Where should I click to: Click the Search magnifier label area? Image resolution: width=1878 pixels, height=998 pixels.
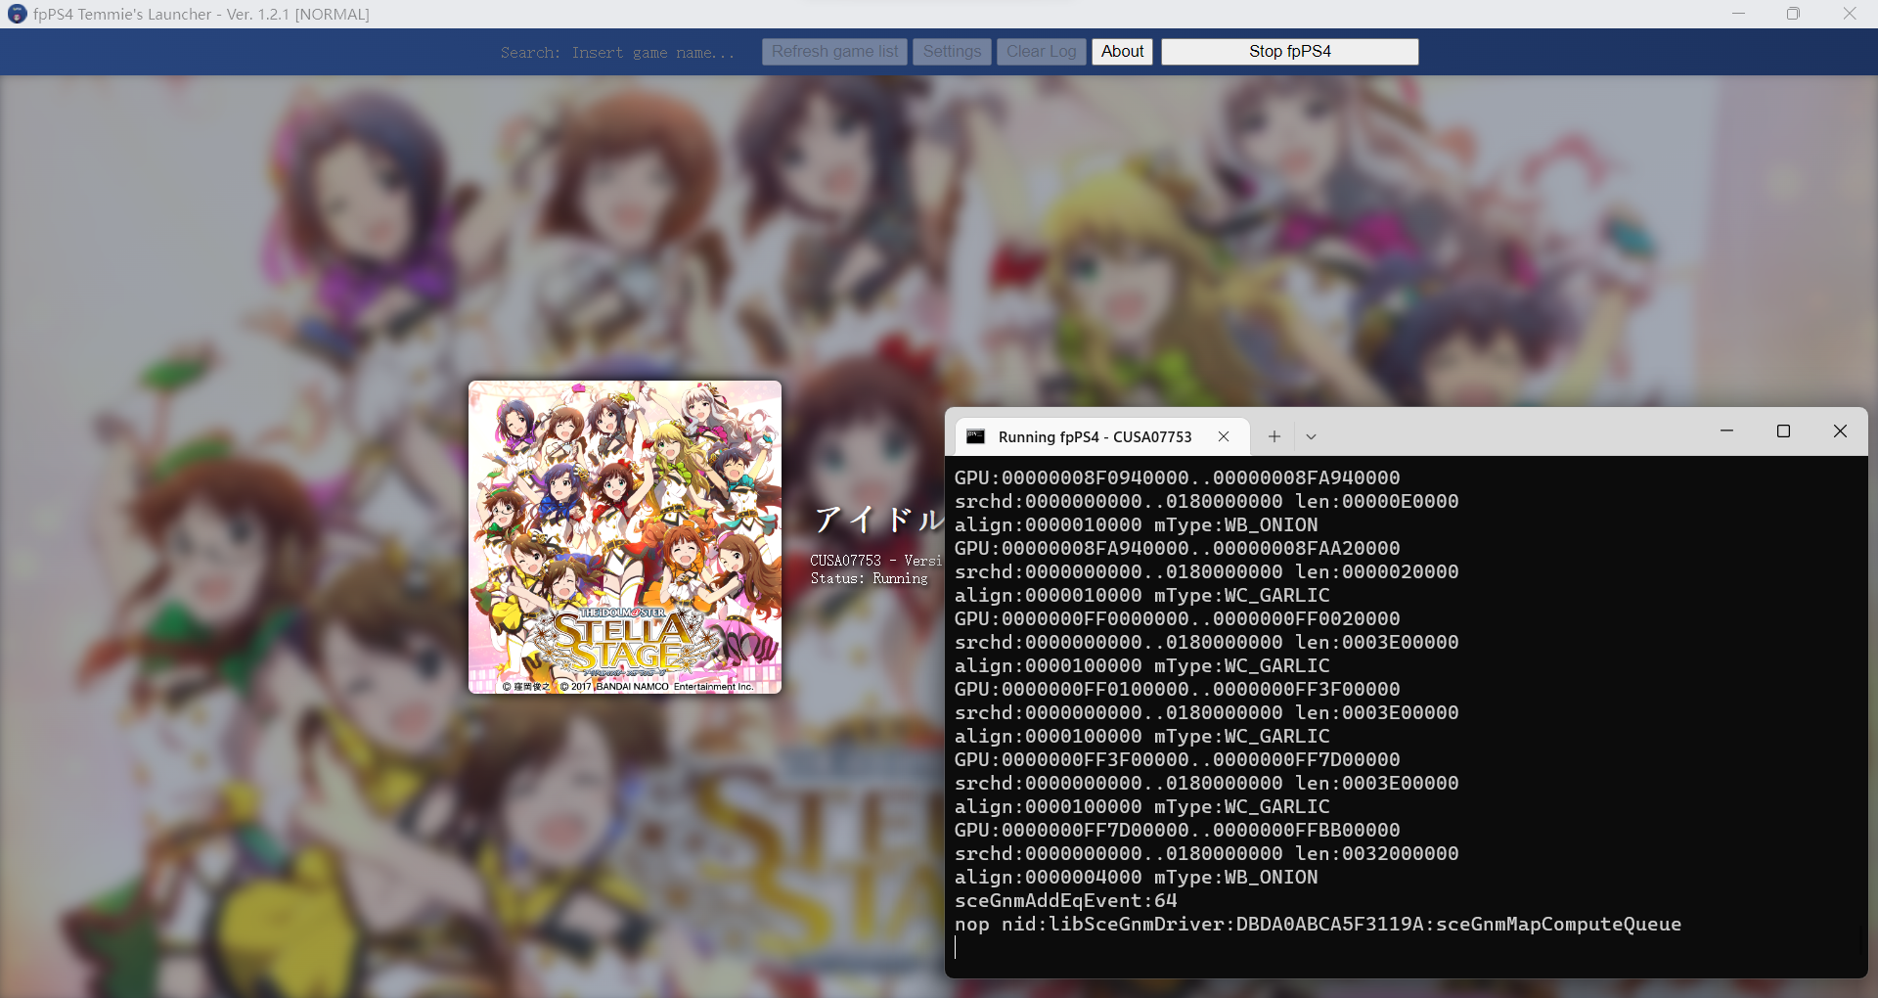coord(529,52)
